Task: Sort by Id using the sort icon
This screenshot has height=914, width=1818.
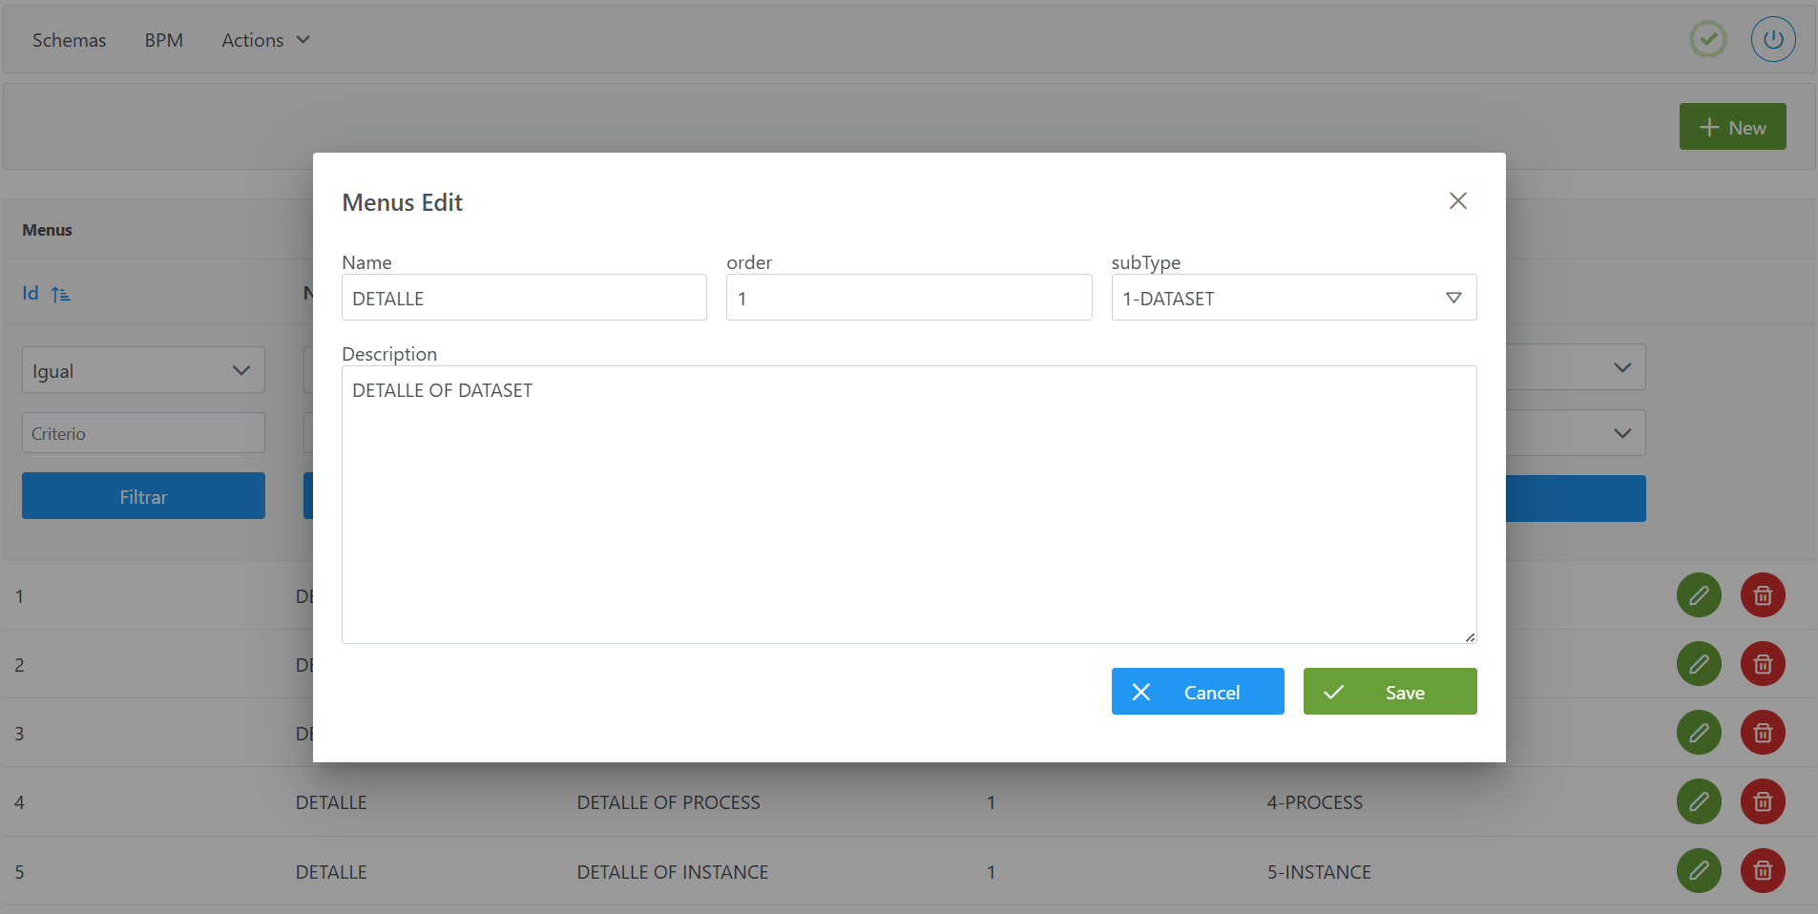Action: (x=61, y=294)
